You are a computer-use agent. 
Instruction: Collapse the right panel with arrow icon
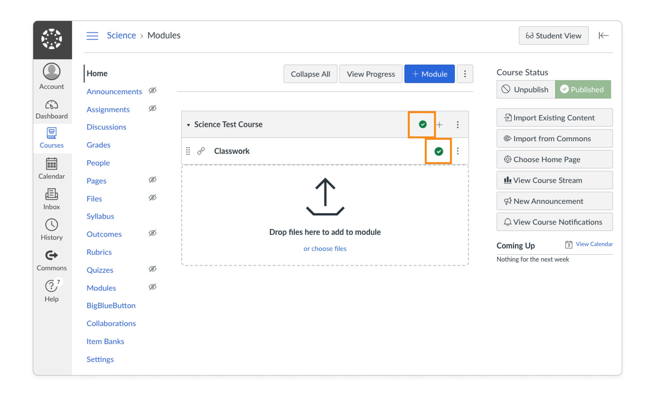(604, 35)
